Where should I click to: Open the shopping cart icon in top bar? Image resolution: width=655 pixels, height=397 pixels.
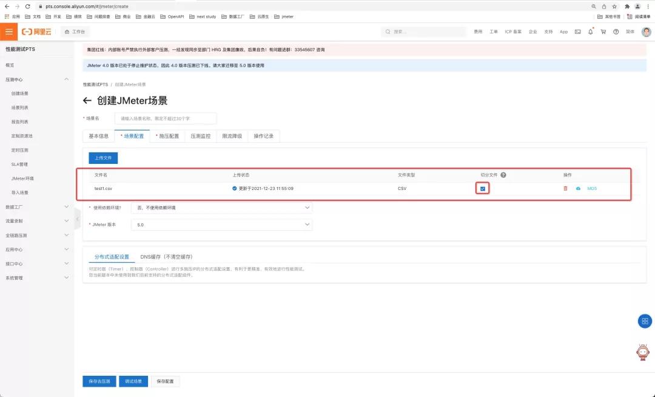coord(603,32)
